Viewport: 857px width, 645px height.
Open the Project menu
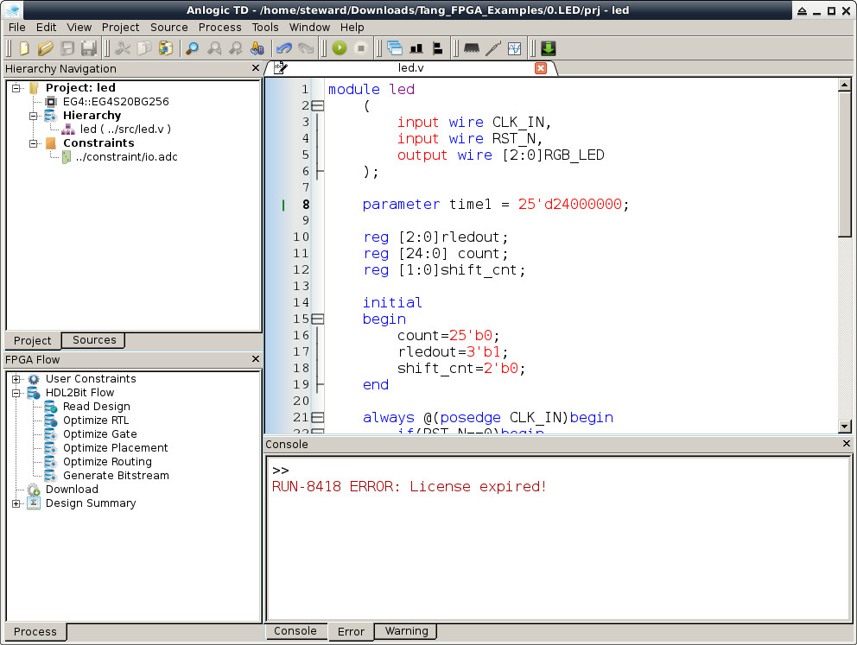120,28
